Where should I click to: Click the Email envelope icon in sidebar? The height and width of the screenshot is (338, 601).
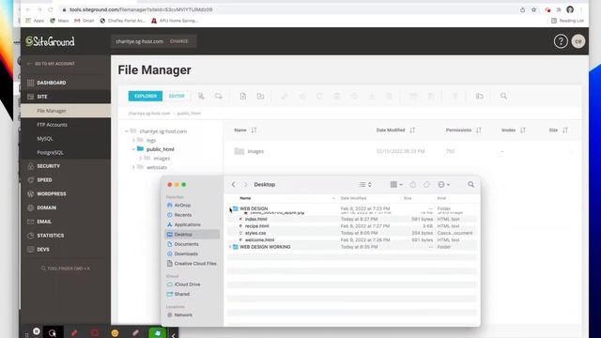click(31, 222)
